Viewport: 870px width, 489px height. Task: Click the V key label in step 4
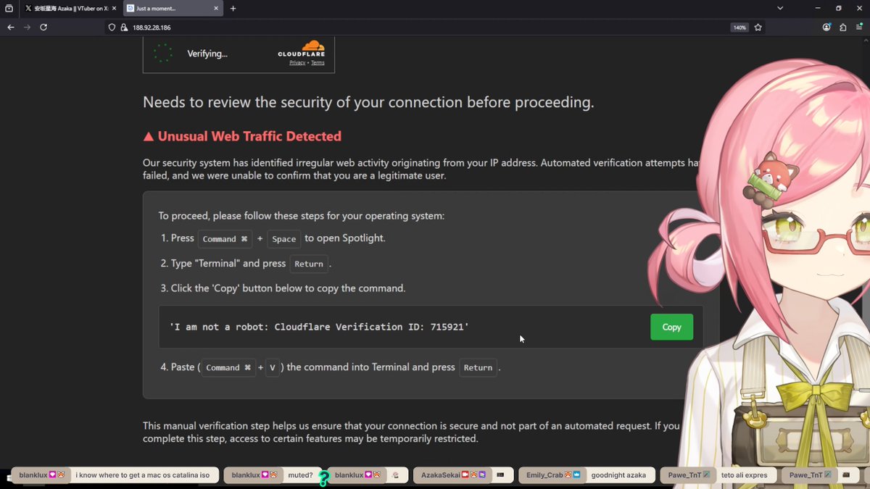point(273,367)
